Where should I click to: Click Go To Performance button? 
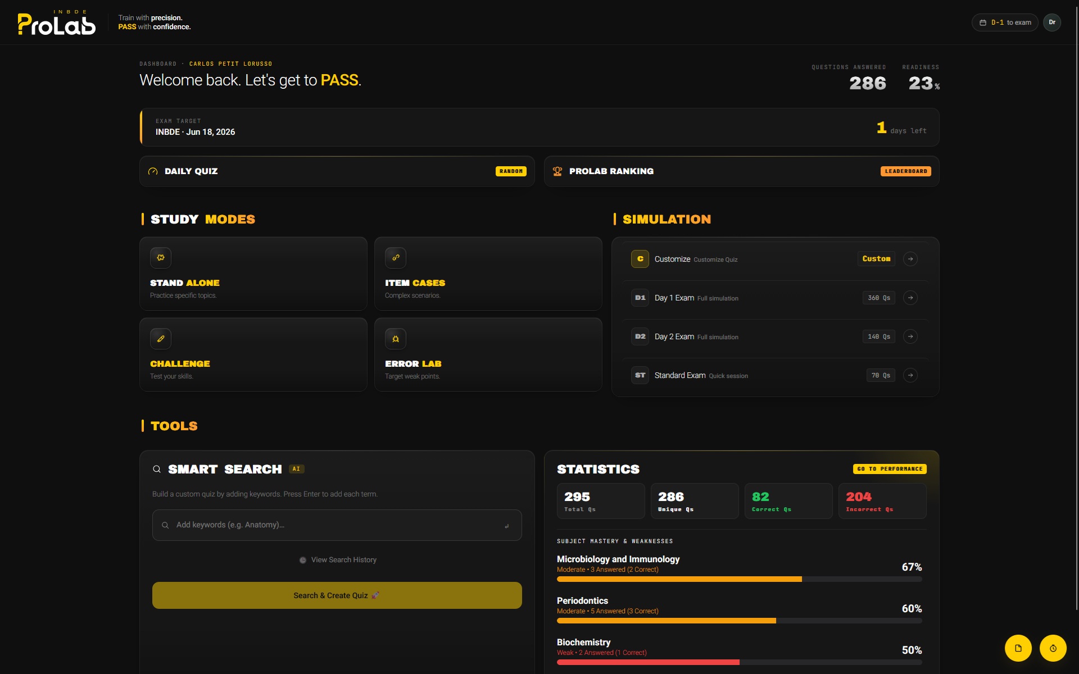(x=890, y=469)
